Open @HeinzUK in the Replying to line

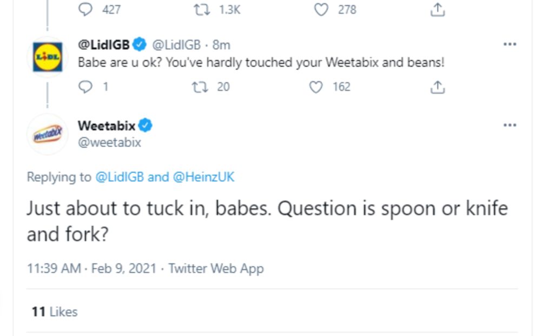pyautogui.click(x=203, y=177)
